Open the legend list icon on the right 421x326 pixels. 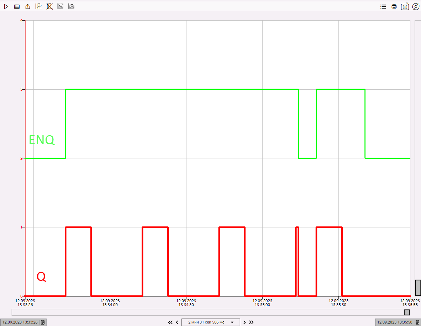tap(383, 6)
